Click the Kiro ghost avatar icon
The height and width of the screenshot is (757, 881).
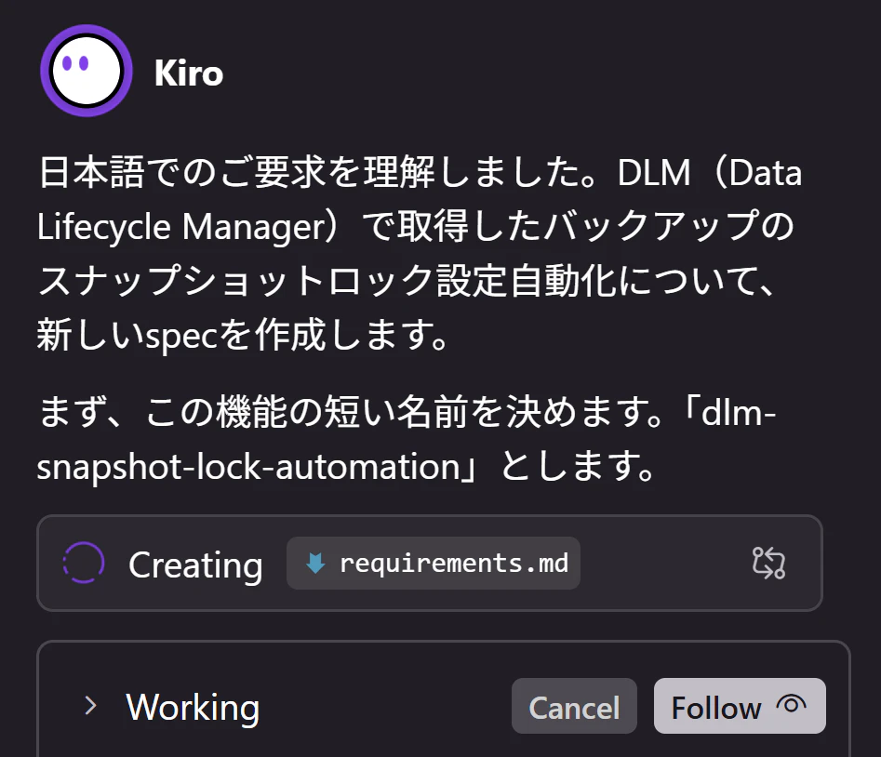86,71
